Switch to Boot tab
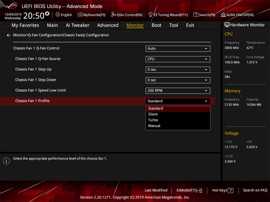Screen dimensions: 270x202 [x=156, y=25]
